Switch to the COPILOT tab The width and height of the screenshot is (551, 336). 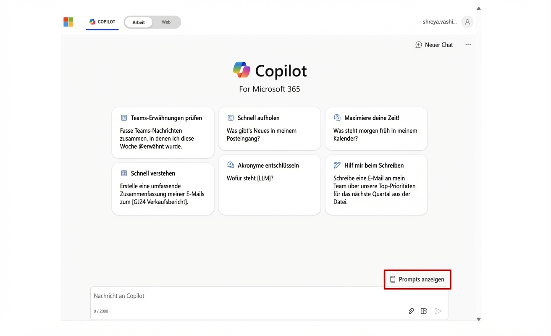(102, 22)
